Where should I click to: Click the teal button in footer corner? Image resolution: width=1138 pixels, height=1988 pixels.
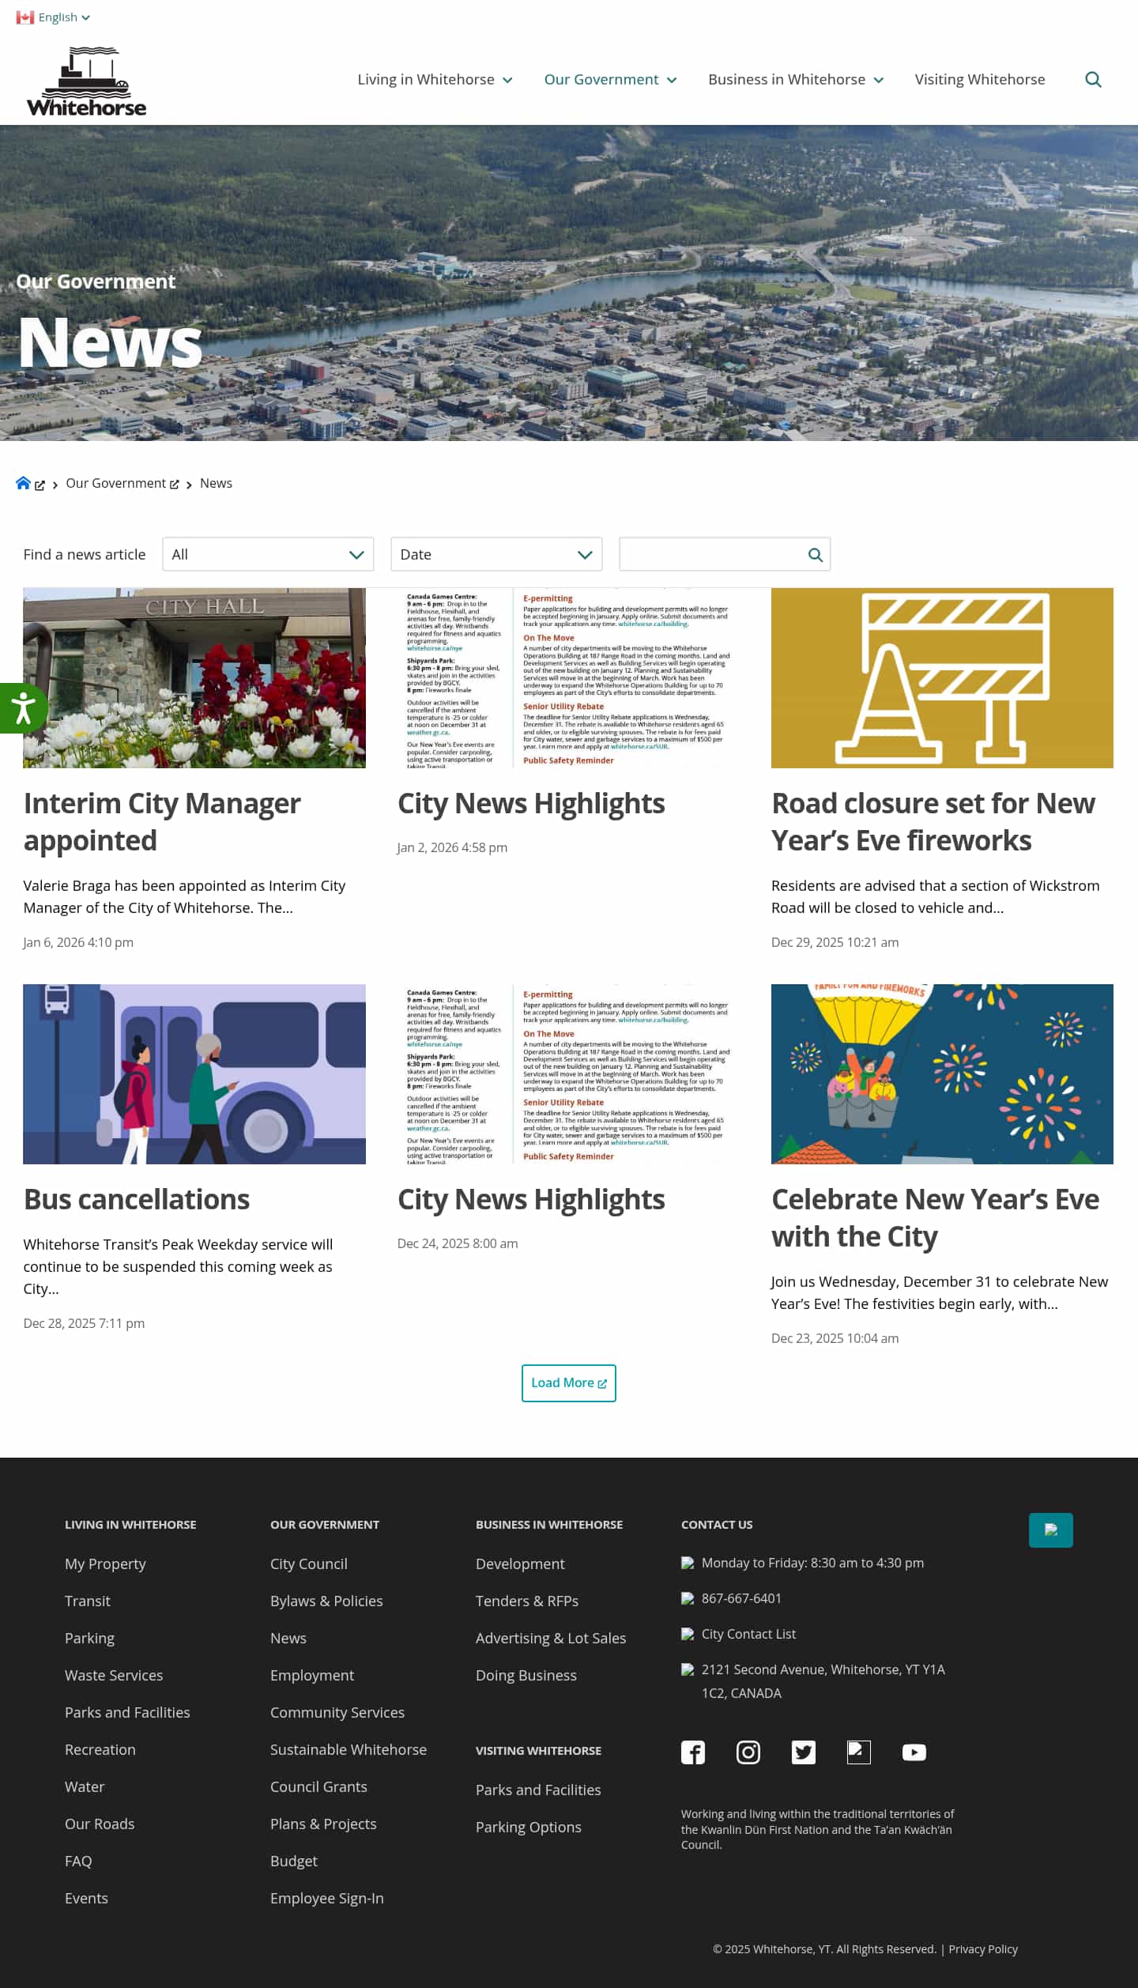(x=1051, y=1530)
